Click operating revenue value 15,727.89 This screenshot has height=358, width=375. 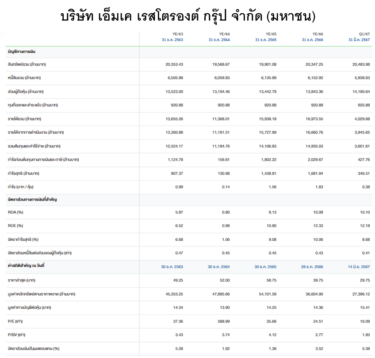[268, 132]
